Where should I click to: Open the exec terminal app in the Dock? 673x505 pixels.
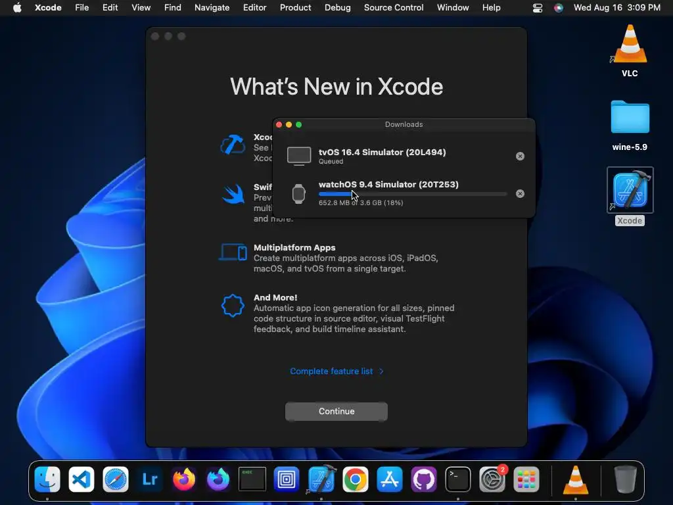click(x=252, y=479)
